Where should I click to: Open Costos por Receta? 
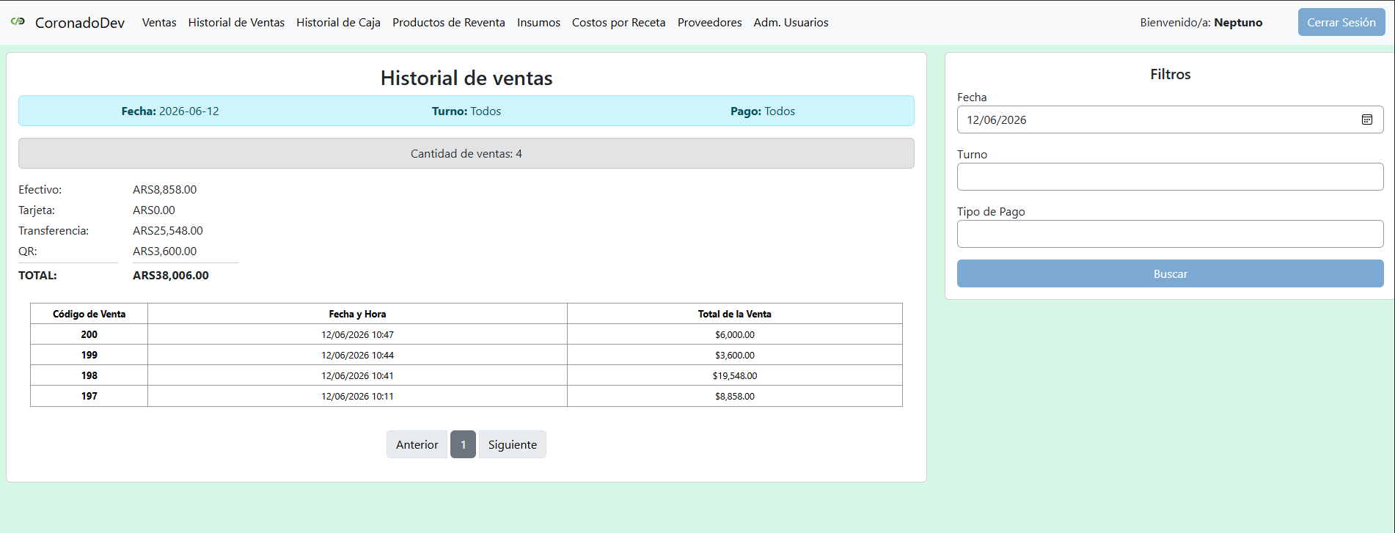coord(619,23)
